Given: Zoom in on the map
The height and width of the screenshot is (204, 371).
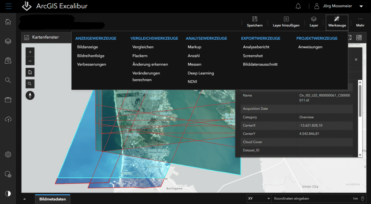Looking at the screenshot, I should tap(30, 52).
